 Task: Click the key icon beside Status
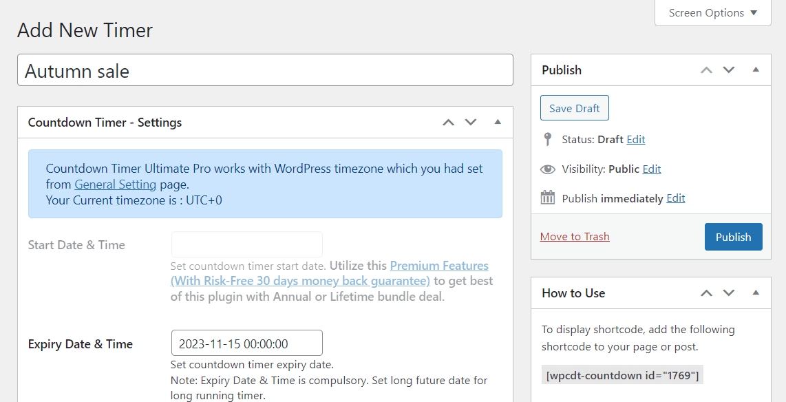[x=547, y=139]
